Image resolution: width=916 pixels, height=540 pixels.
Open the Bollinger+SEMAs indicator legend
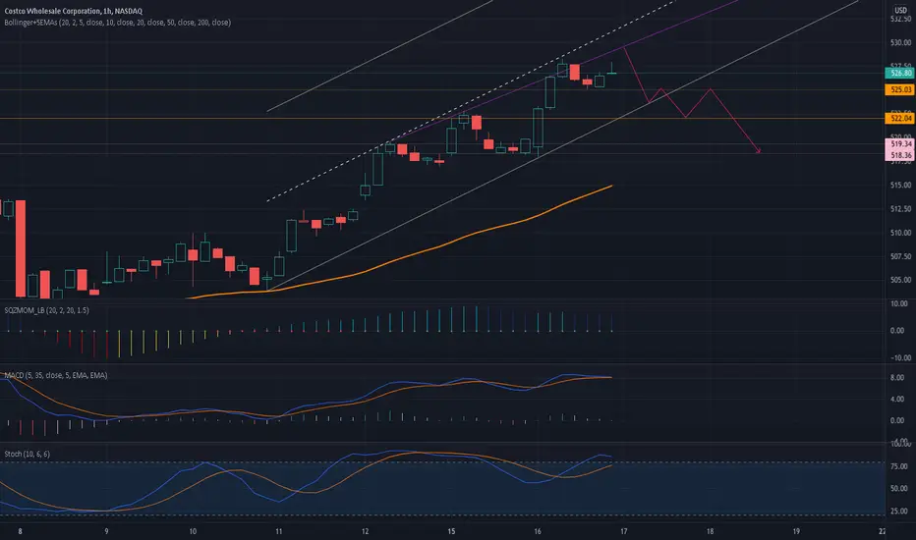coord(117,23)
